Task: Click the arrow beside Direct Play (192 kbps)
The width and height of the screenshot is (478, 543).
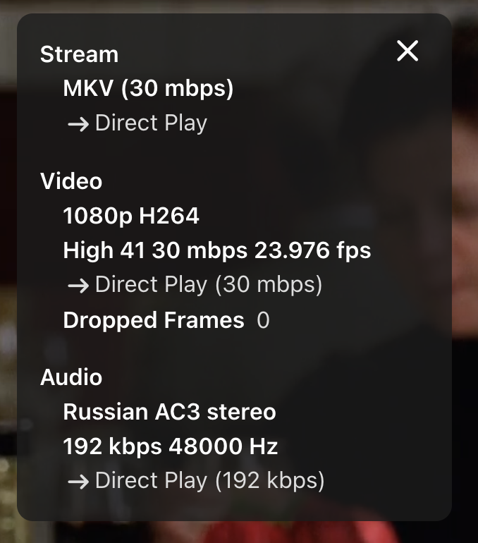Action: pos(78,482)
